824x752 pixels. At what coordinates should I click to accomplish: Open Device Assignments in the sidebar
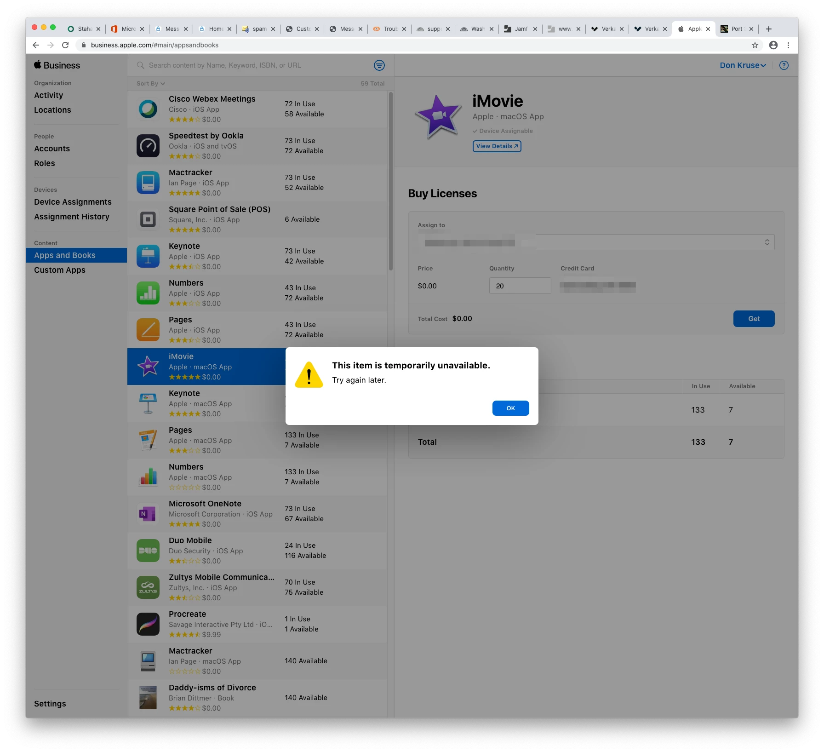(x=73, y=202)
